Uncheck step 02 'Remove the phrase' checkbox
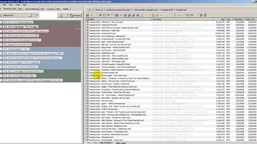 [x=1, y=27]
